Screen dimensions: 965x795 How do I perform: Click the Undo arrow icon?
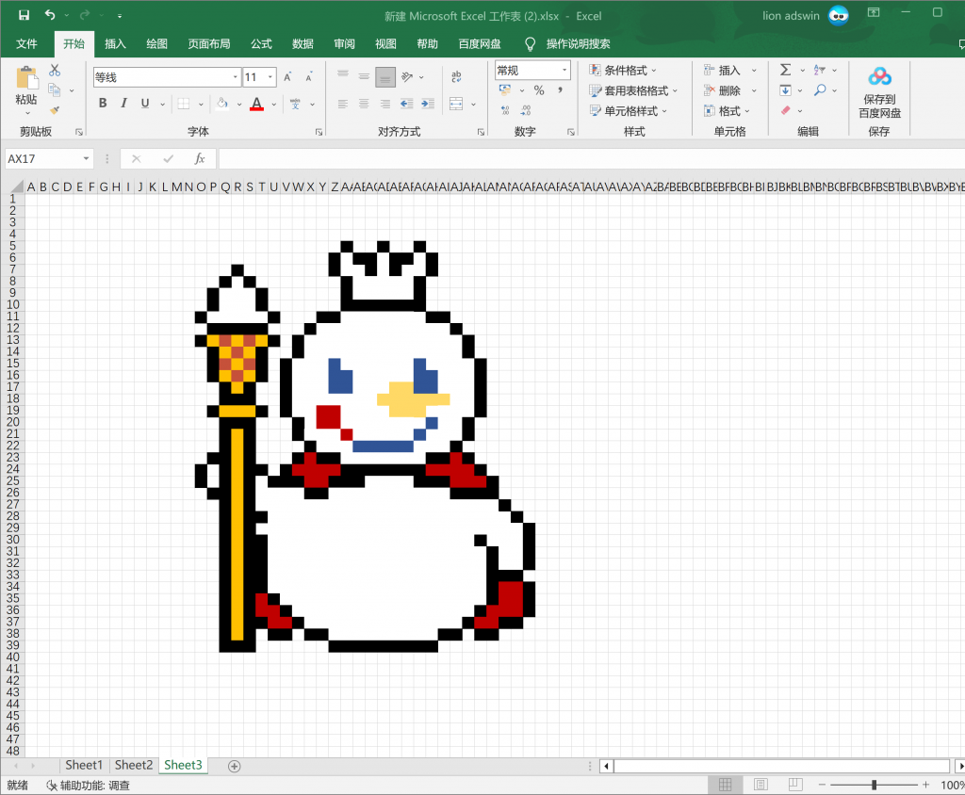pos(50,15)
